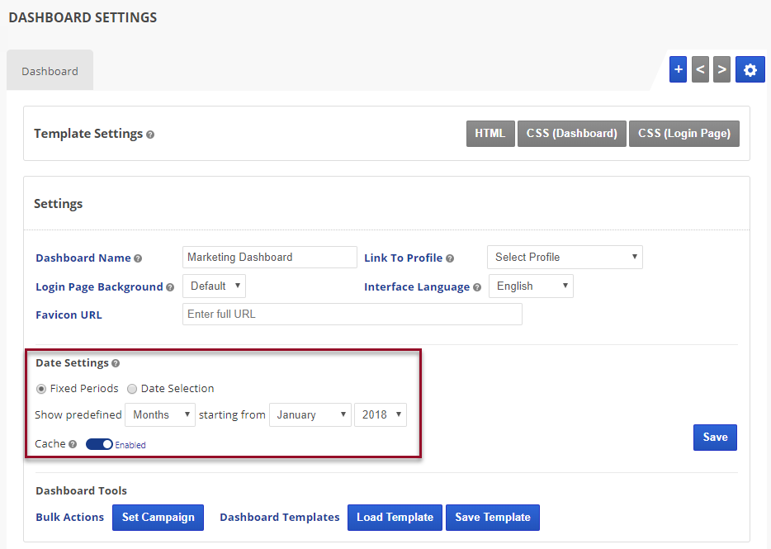
Task: Switch to the Dashboard tab
Action: click(50, 71)
